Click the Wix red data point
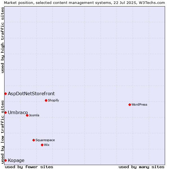 tap(42, 145)
